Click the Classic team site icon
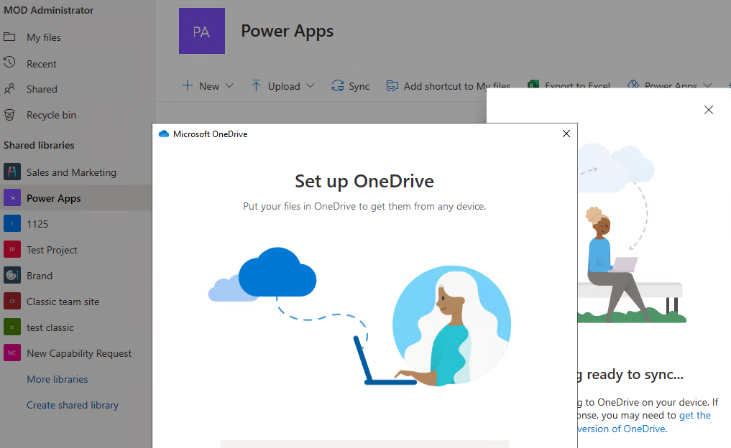 tap(12, 301)
